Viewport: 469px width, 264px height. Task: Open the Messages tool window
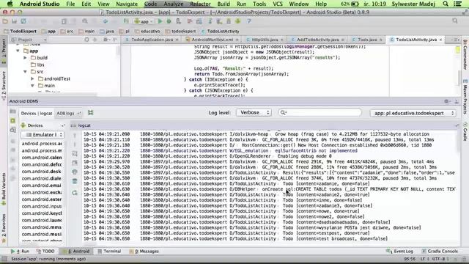point(144,251)
